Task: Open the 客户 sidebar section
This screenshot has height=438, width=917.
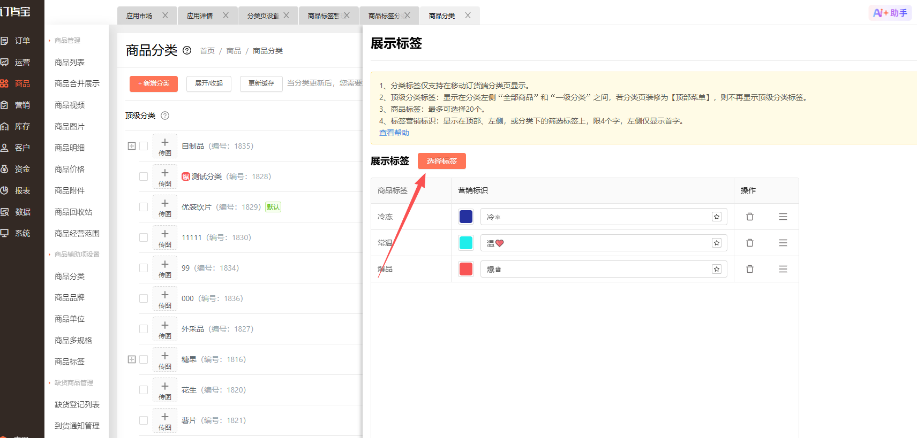Action: tap(16, 148)
